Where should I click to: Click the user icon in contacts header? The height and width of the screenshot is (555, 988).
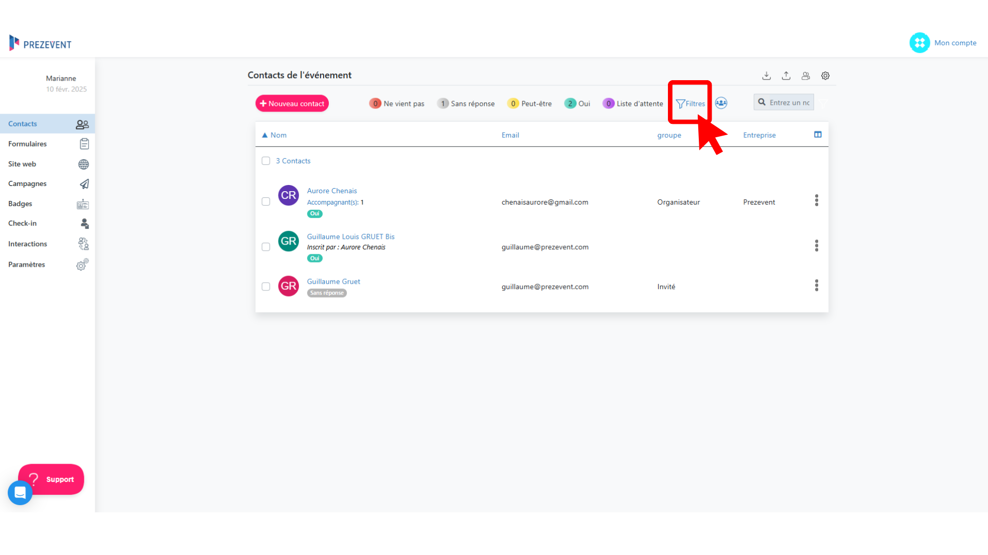point(805,76)
